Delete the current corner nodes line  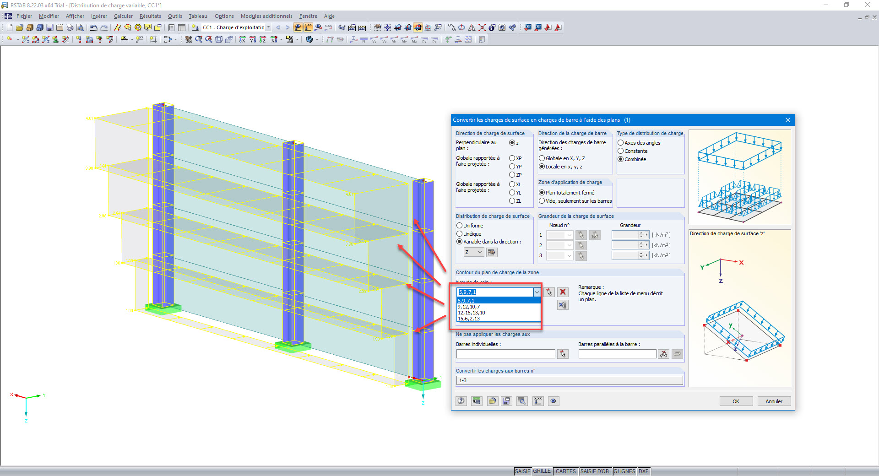coord(563,292)
